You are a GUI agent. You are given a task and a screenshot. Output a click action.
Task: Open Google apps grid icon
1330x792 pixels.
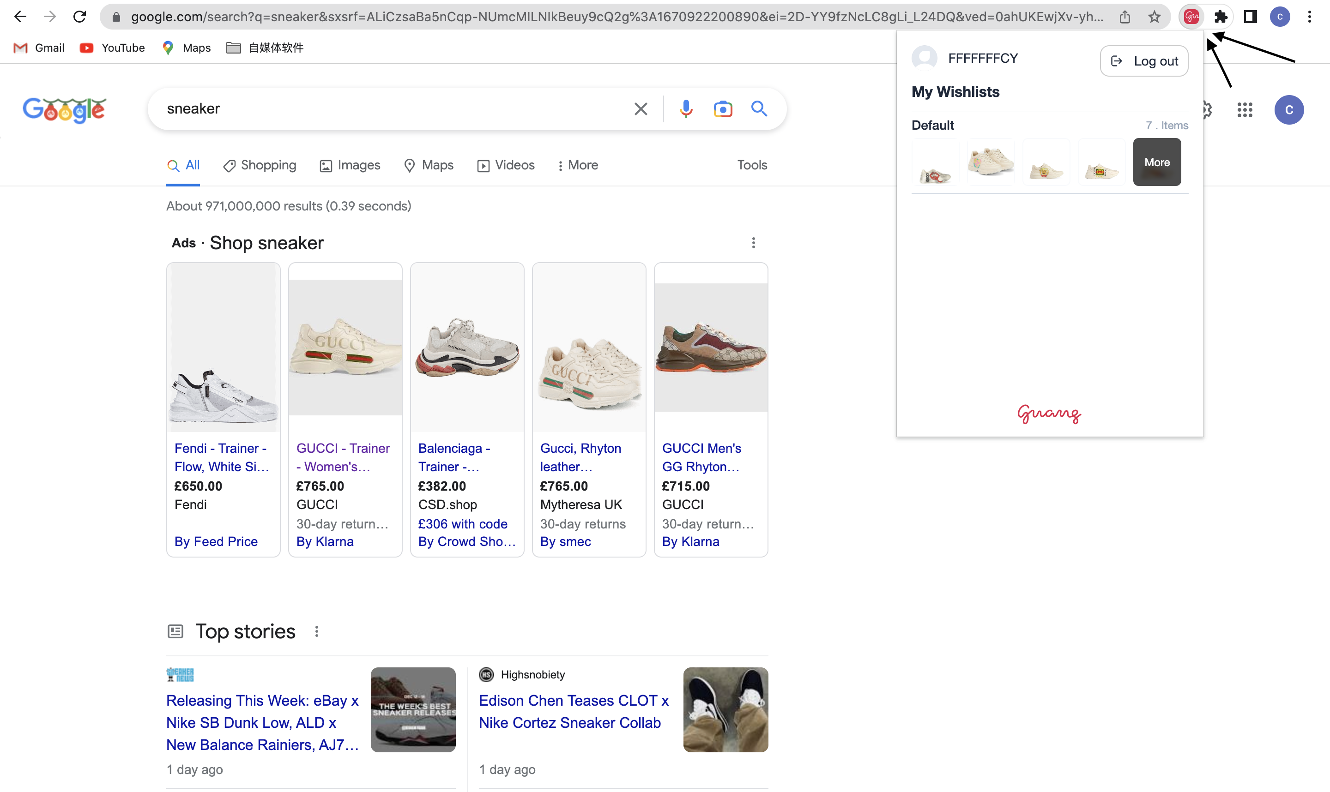click(x=1245, y=110)
